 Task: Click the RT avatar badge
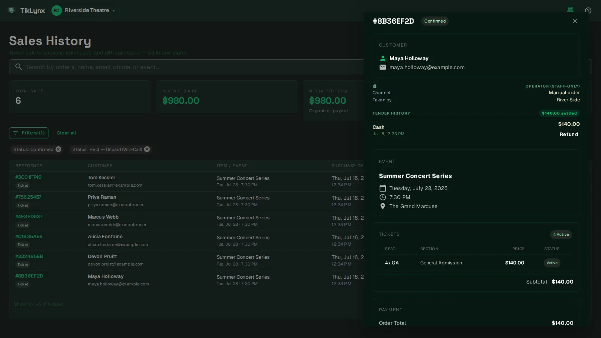pyautogui.click(x=56, y=11)
